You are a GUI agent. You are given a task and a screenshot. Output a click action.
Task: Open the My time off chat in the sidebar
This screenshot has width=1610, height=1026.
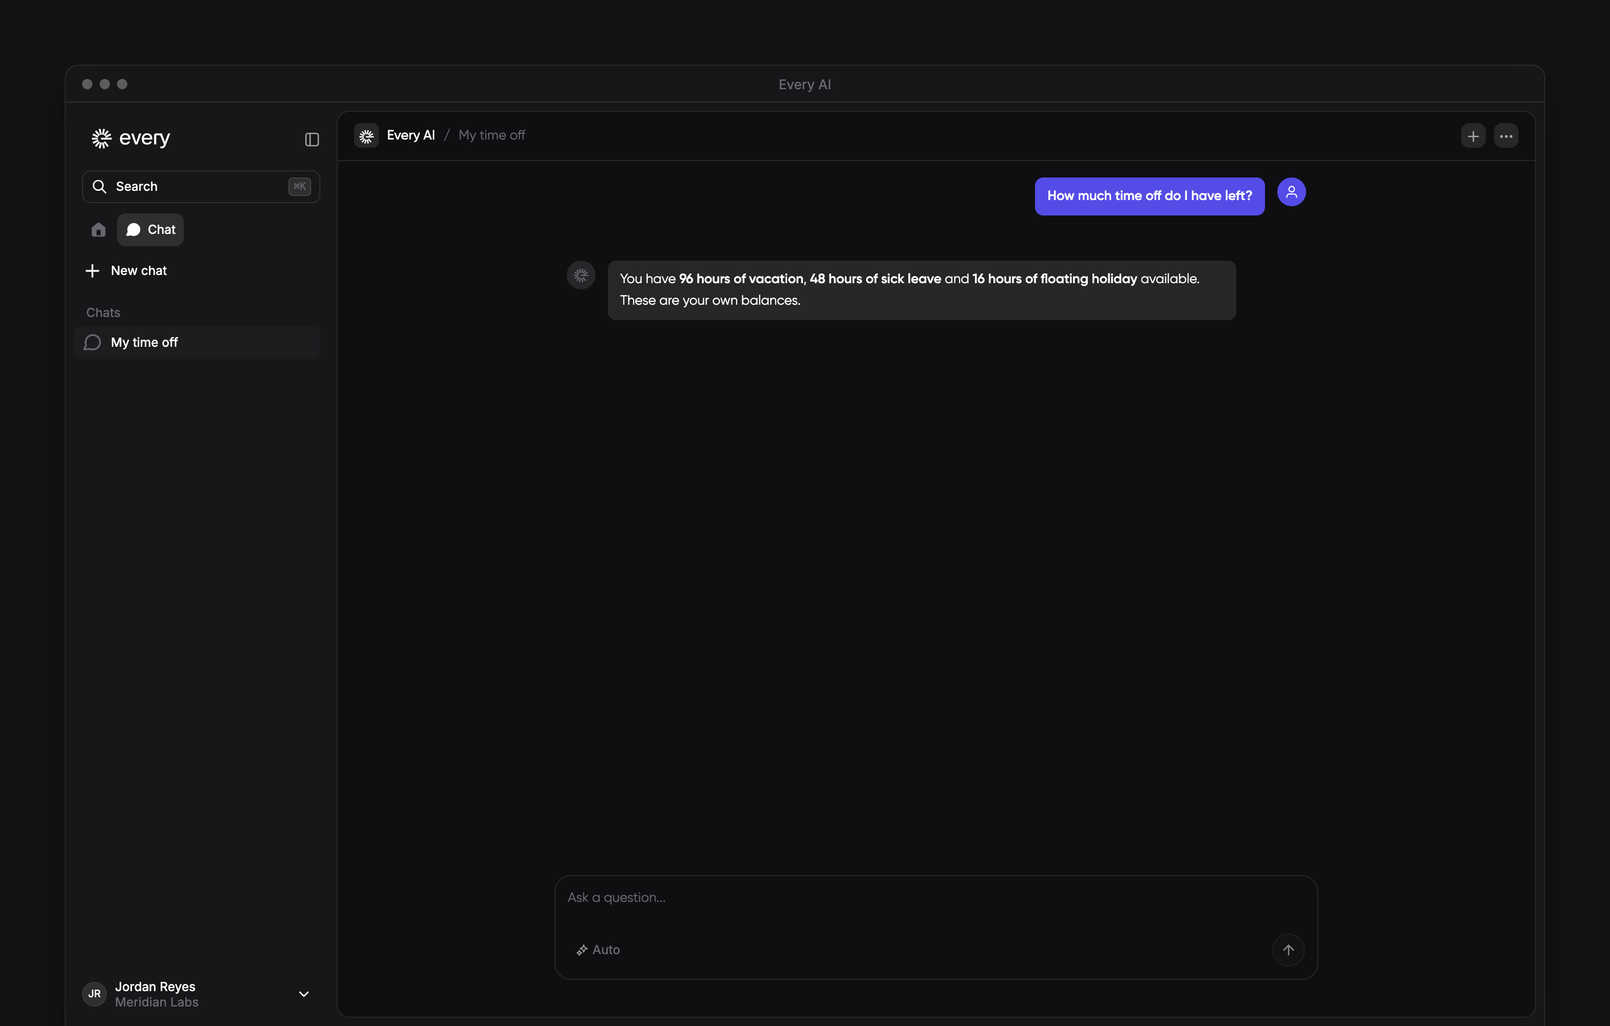[x=197, y=343]
